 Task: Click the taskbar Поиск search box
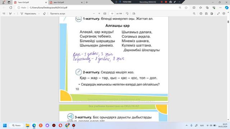[16, 125]
